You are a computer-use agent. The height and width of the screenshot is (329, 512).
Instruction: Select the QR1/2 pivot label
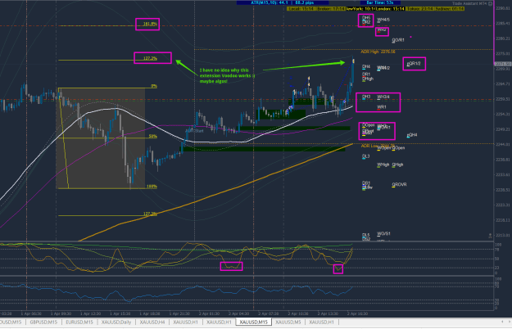pos(414,64)
